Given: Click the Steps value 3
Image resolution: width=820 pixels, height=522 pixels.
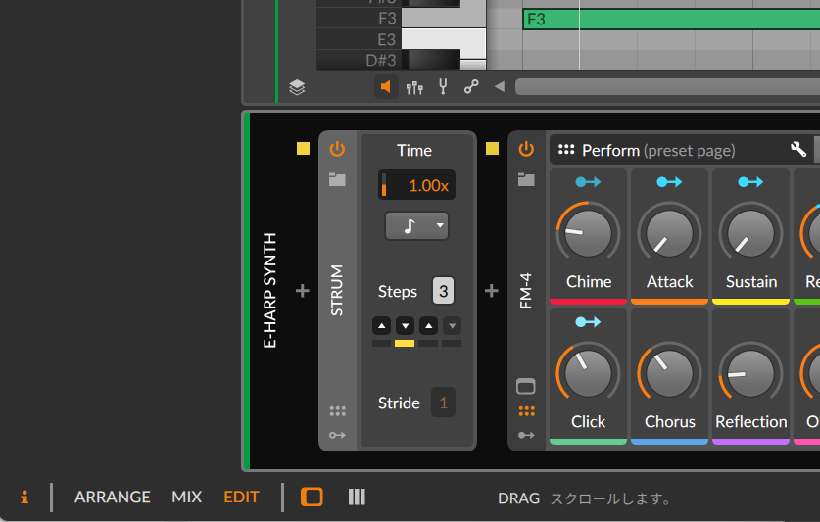Looking at the screenshot, I should coord(443,291).
